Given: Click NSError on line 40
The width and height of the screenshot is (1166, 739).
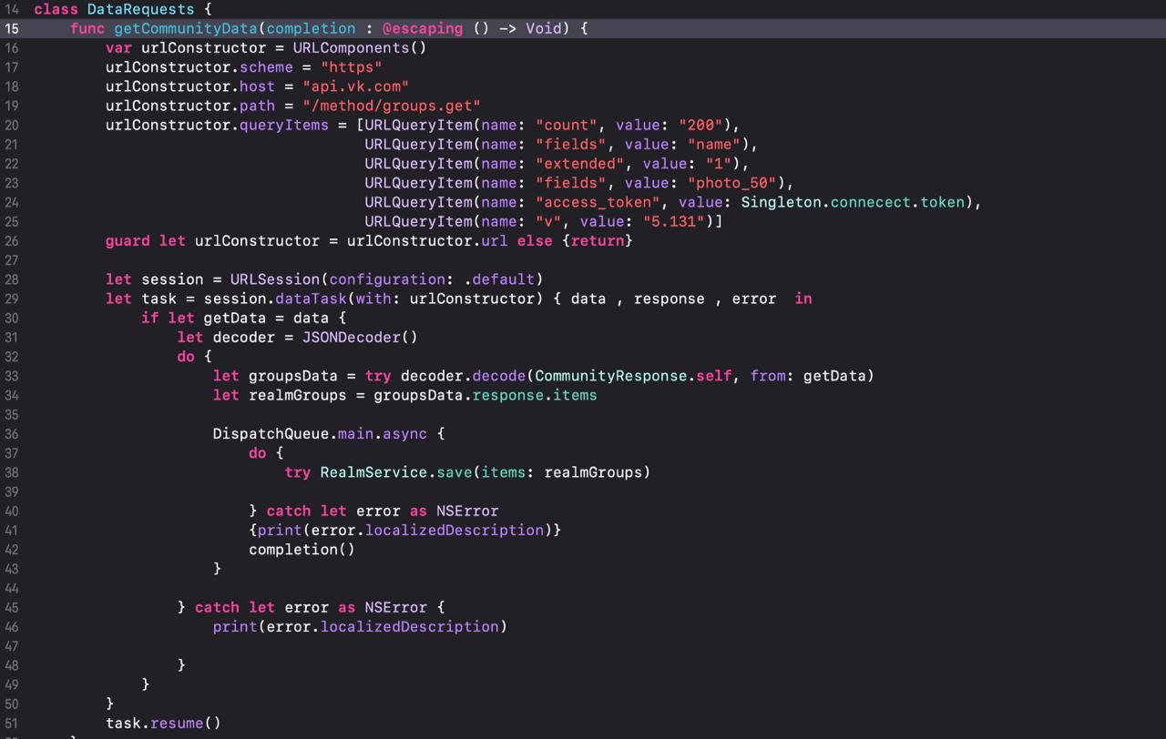Looking at the screenshot, I should 467,511.
